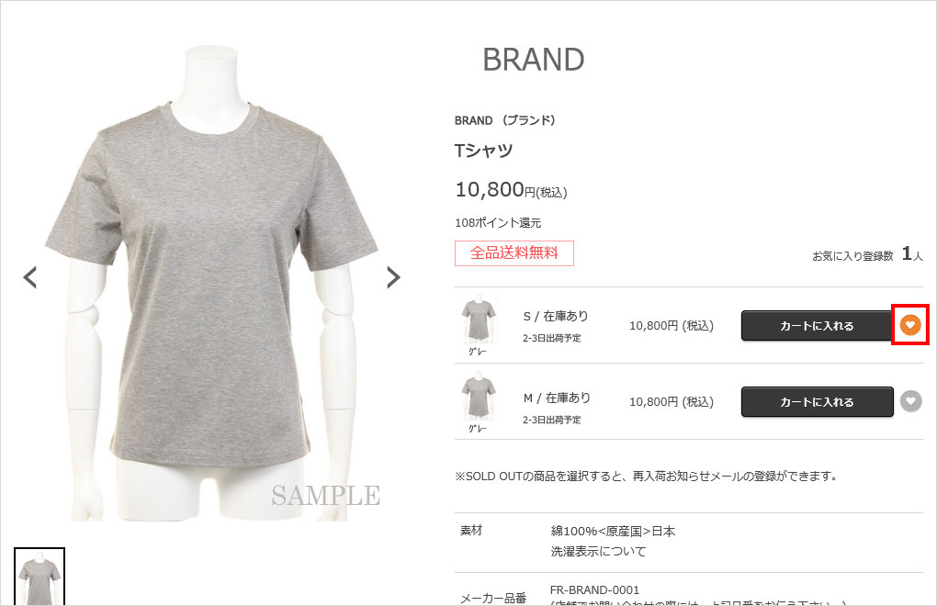
Task: Select the gray T-shirt thumbnail below main image
Action: [40, 577]
